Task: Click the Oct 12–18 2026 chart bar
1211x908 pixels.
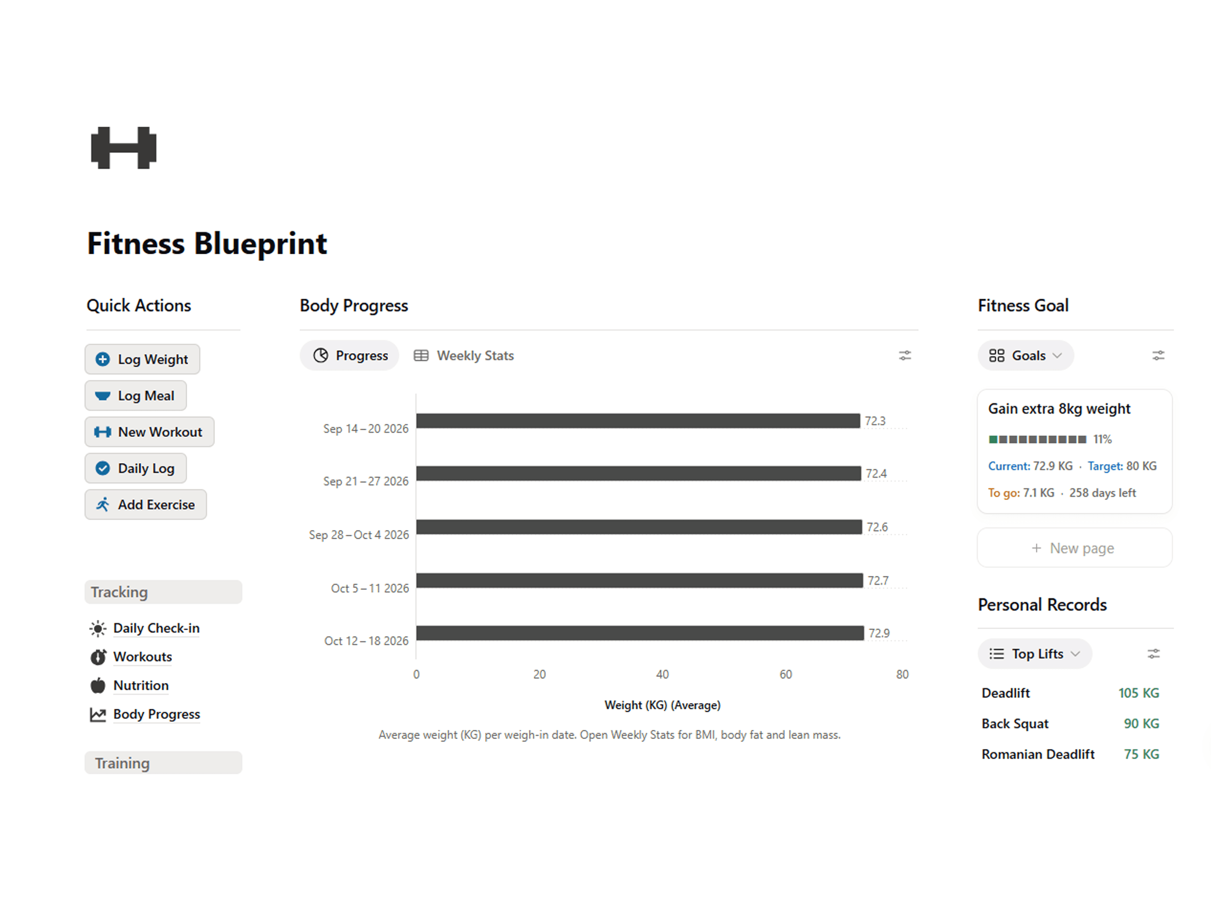Action: pyautogui.click(x=640, y=633)
